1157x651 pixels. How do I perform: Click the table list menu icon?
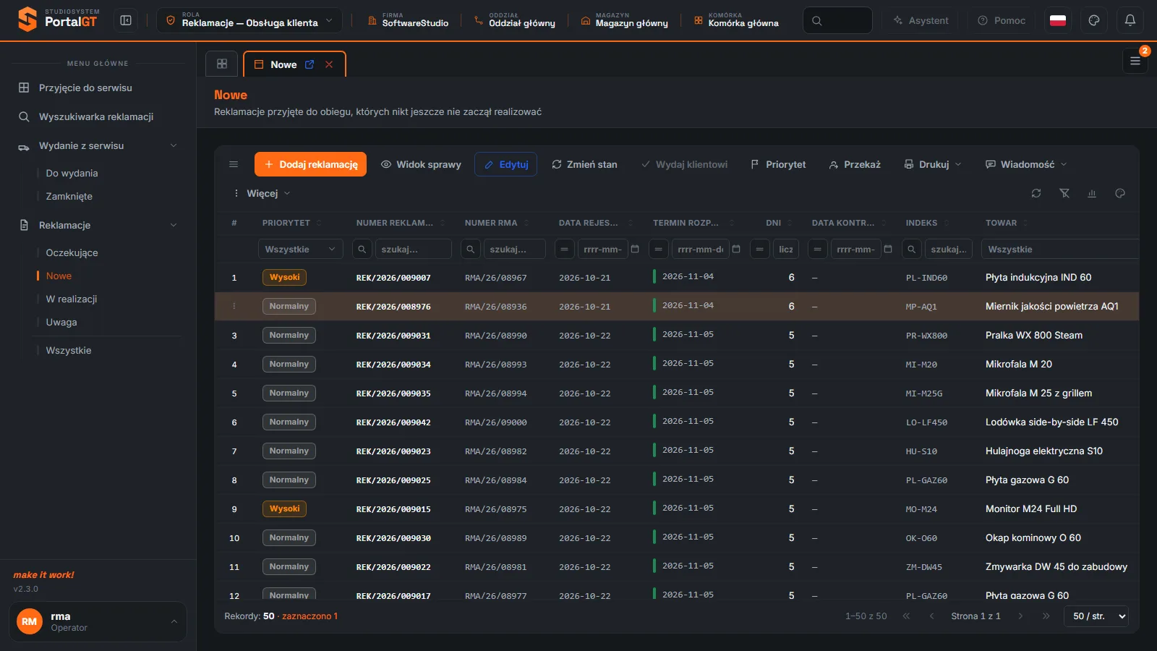tap(234, 164)
